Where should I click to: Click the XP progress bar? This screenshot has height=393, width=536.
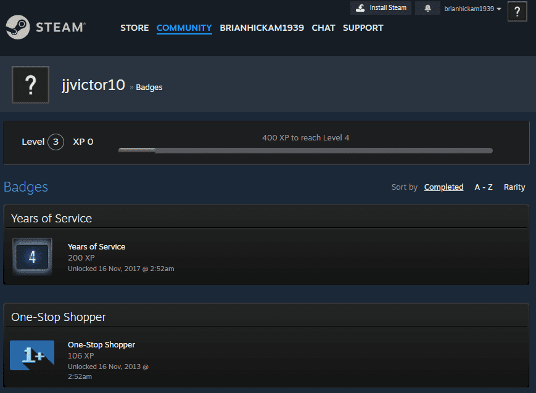coord(305,150)
